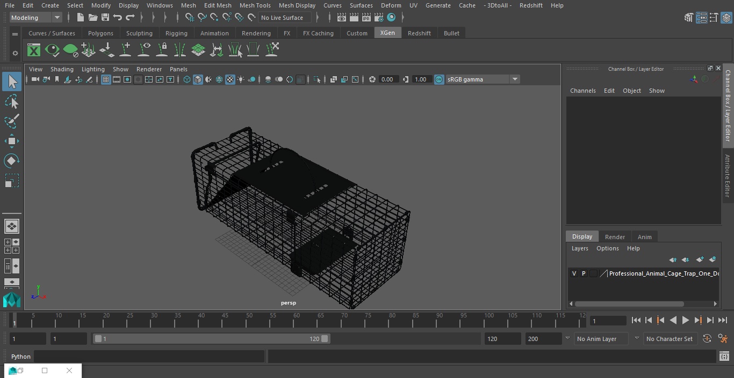Save scene with floppy disk icon
The image size is (734, 378).
click(x=105, y=18)
